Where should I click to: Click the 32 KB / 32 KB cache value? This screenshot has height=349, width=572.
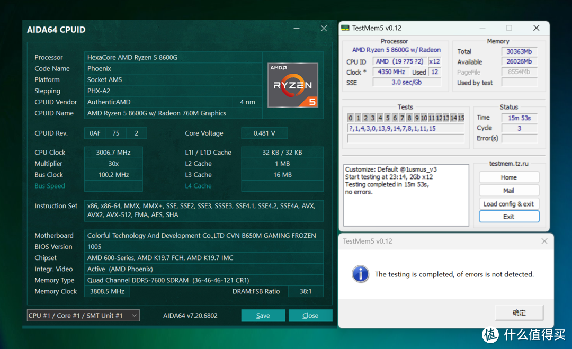(x=282, y=153)
